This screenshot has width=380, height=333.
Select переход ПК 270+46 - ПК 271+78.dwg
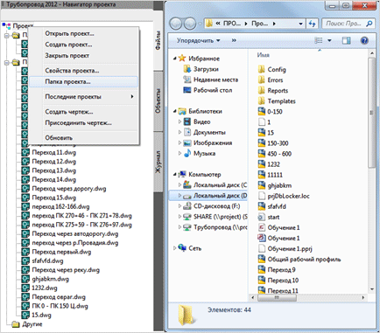click(x=81, y=216)
